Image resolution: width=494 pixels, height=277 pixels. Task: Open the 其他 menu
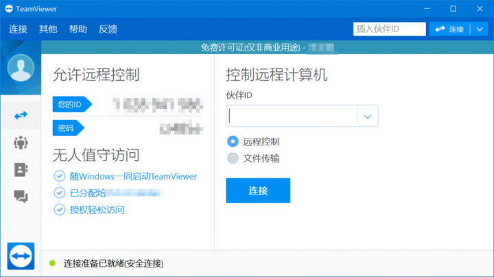(x=48, y=29)
